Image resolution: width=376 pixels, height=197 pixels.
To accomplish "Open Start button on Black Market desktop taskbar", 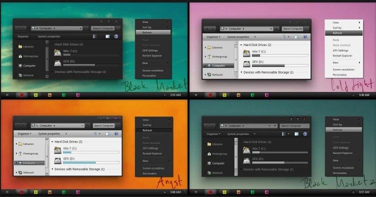I will (7, 95).
